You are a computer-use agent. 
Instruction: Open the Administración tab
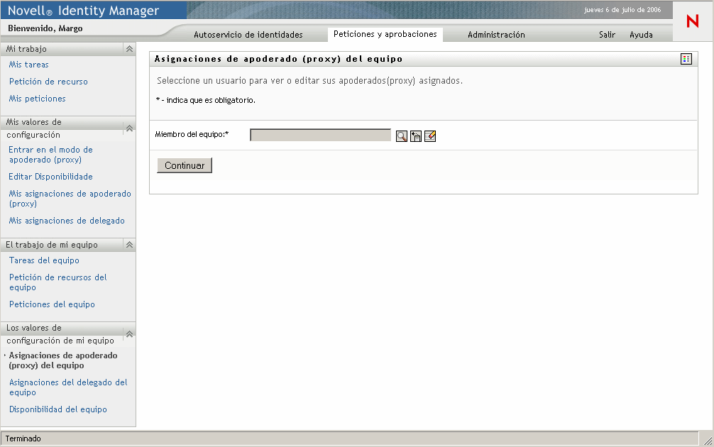tap(496, 35)
